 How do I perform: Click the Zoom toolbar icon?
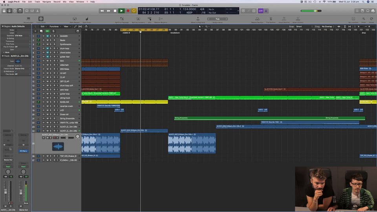(364, 19)
